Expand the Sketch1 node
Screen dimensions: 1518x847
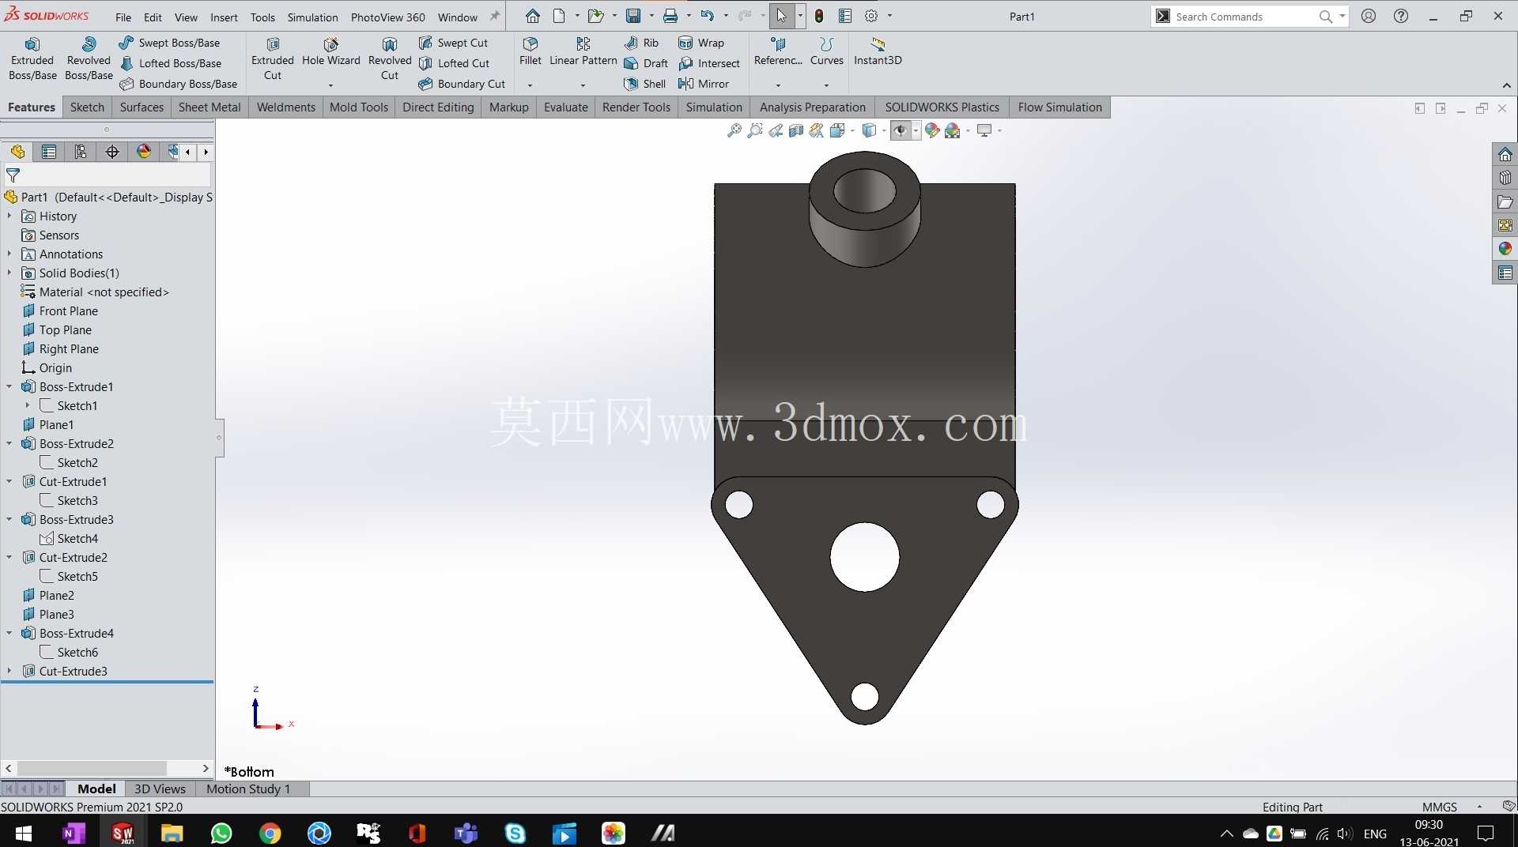pyautogui.click(x=28, y=405)
